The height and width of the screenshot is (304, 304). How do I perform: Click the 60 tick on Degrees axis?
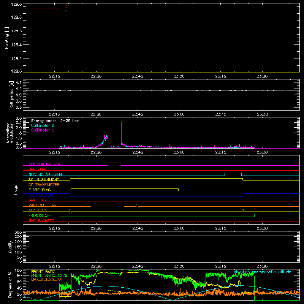point(19,282)
